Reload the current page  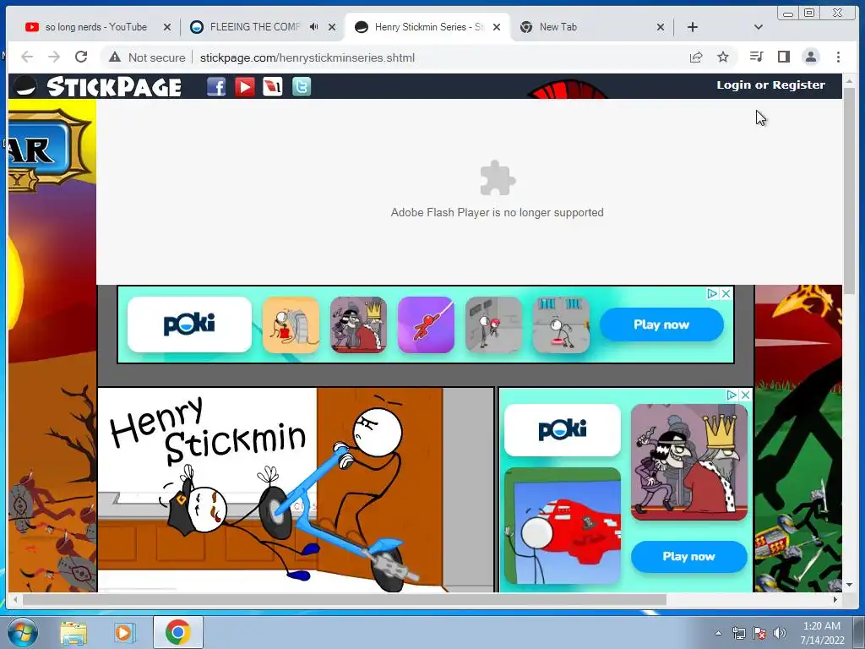tap(81, 57)
